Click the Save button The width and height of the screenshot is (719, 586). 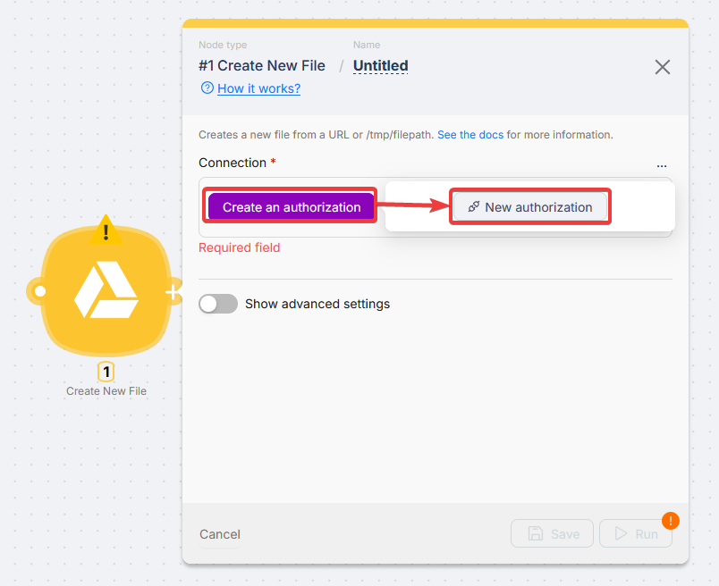pyautogui.click(x=552, y=534)
